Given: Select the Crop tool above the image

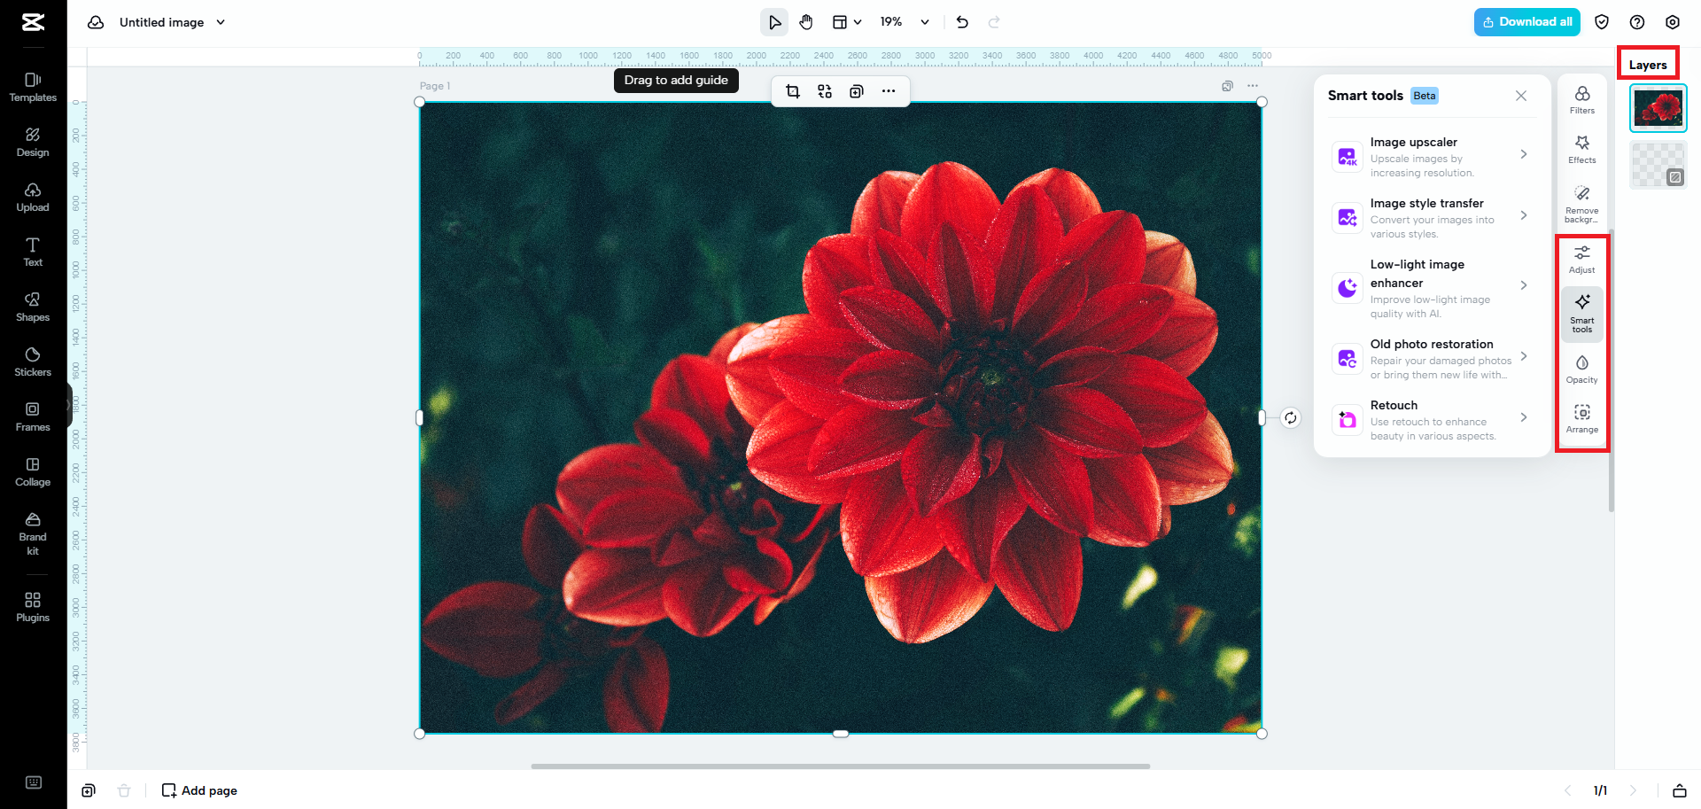Looking at the screenshot, I should point(793,90).
